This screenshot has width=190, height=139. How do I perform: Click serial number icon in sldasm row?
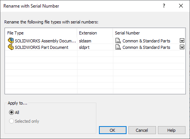[x=118, y=41]
